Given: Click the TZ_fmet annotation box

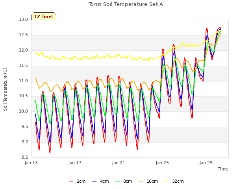Looking at the screenshot, I should [44, 16].
